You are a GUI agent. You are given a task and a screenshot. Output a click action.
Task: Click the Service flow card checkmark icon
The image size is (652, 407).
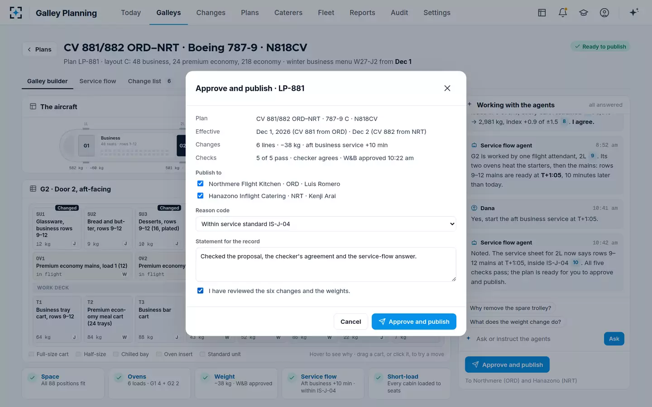click(x=292, y=378)
